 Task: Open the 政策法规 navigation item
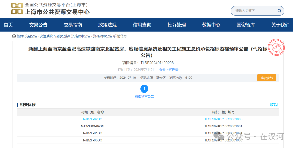tap(107, 25)
